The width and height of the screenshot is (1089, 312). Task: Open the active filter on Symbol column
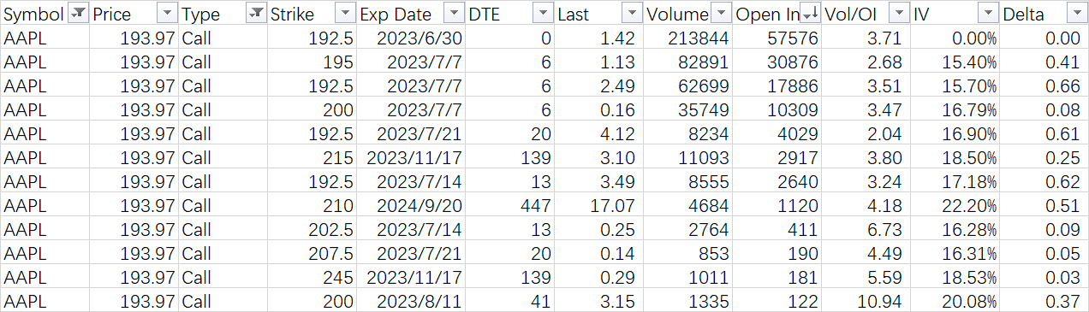click(78, 14)
